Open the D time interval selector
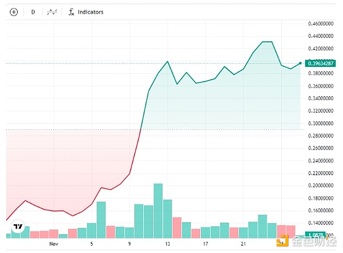Image resolution: width=343 pixels, height=253 pixels. click(33, 11)
